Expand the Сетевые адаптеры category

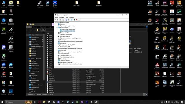tap(57, 60)
